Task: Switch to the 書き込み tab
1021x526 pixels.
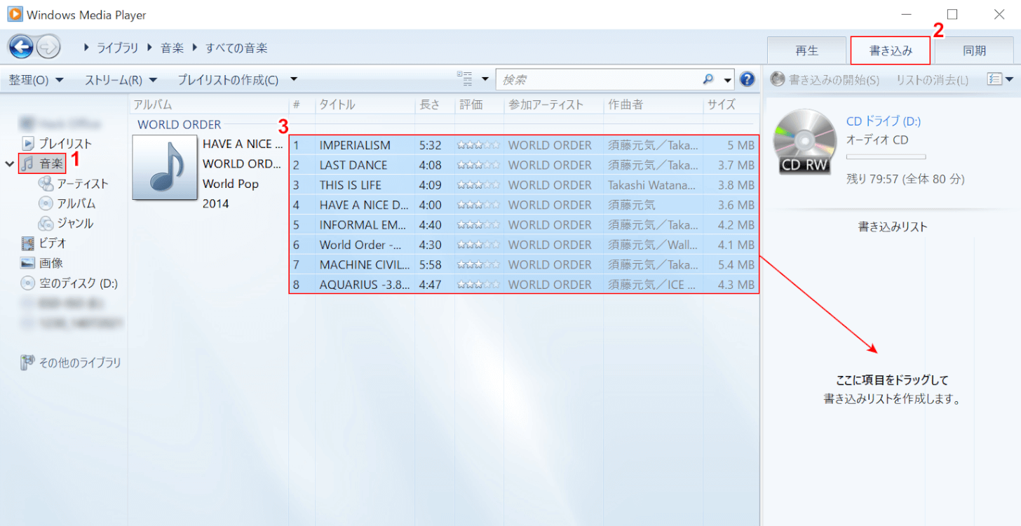Action: pyautogui.click(x=891, y=50)
